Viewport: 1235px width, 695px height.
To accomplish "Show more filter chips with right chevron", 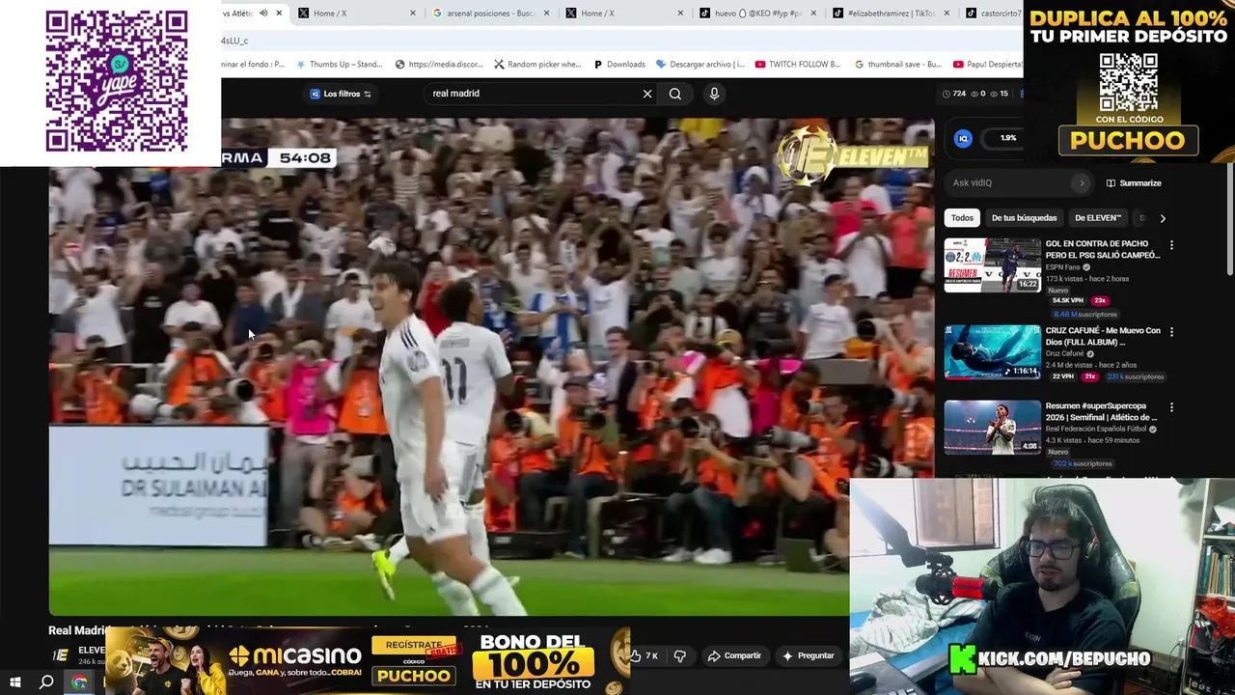I will pos(1163,218).
